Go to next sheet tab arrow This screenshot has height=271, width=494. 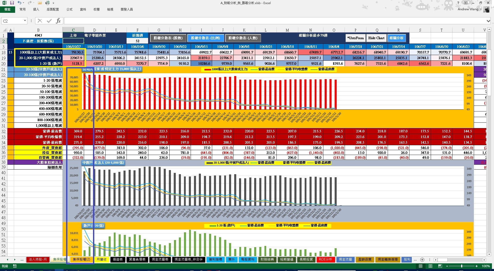coord(15,259)
